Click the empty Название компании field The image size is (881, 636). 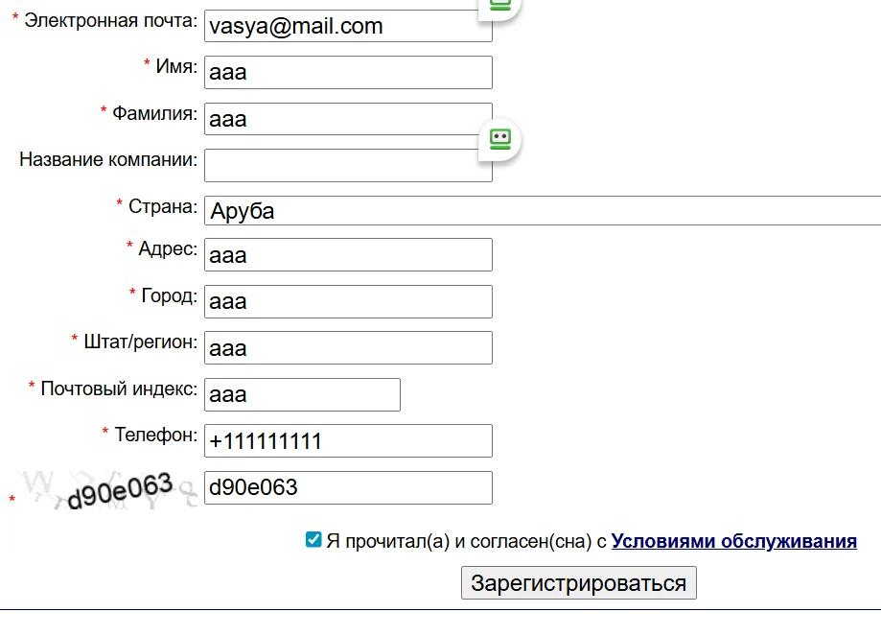pyautogui.click(x=348, y=165)
